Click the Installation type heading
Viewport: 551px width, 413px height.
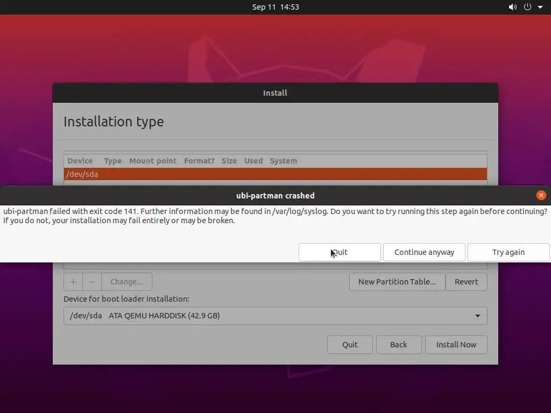pyautogui.click(x=114, y=122)
